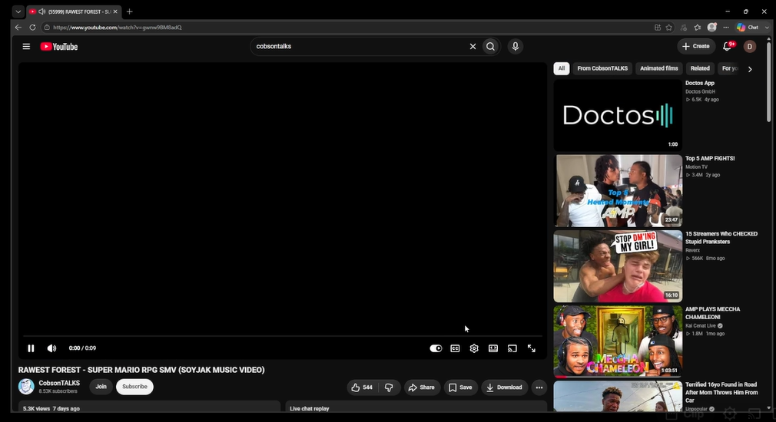The height and width of the screenshot is (422, 776).
Task: Seek on the video progress bar
Action: pyautogui.click(x=283, y=336)
